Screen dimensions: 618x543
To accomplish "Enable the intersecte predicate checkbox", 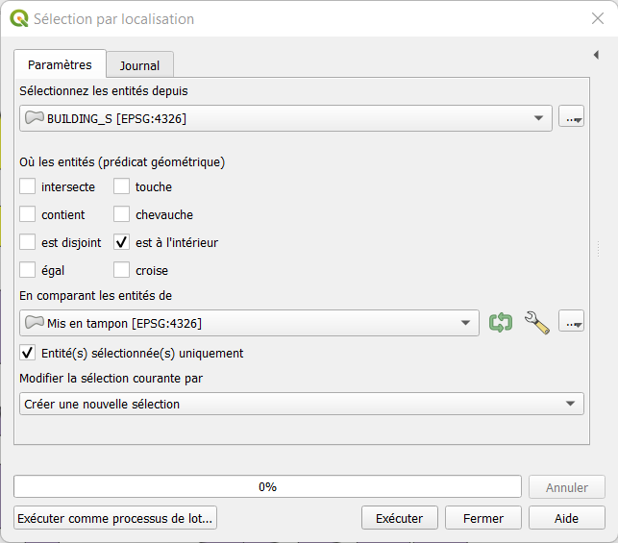I will 28,186.
